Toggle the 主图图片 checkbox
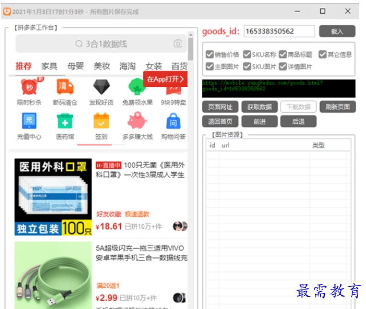The width and height of the screenshot is (366, 309). tap(210, 67)
